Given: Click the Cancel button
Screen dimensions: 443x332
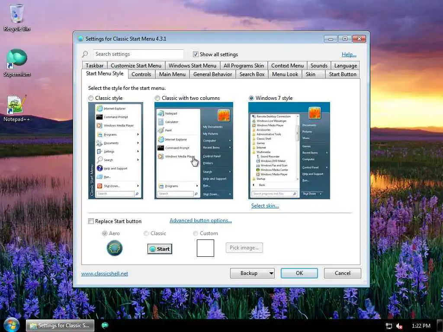Looking at the screenshot, I should (x=343, y=273).
